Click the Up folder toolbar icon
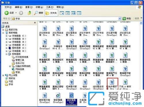This screenshot has width=144, height=107. (x=29, y=13)
